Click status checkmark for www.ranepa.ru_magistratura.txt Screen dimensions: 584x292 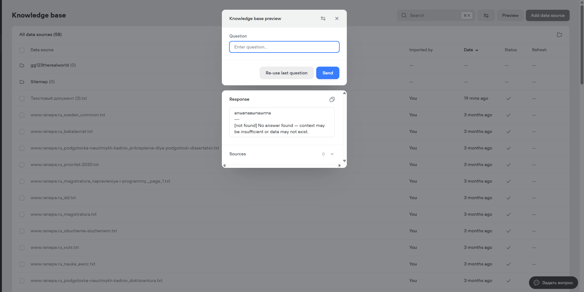tap(508, 214)
